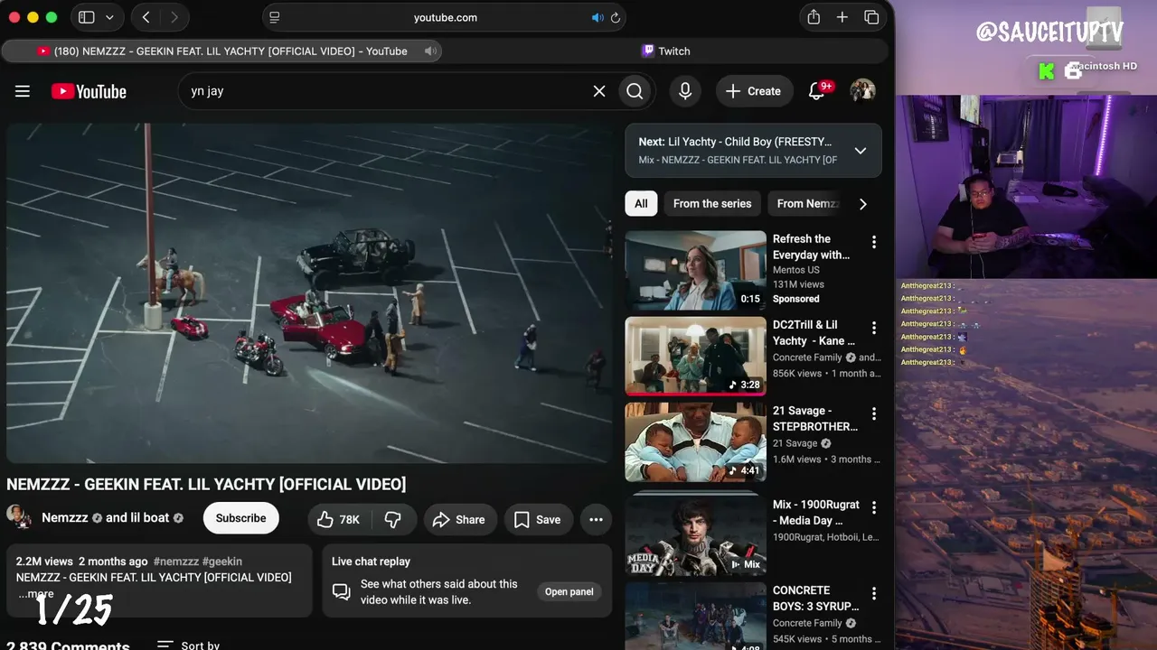1157x650 pixels.
Task: Open options for the Mentos 'Refresh the Everyday' ad
Action: 874,242
